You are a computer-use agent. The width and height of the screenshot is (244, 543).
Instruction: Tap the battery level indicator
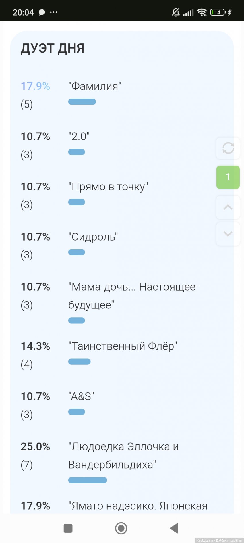(x=218, y=12)
